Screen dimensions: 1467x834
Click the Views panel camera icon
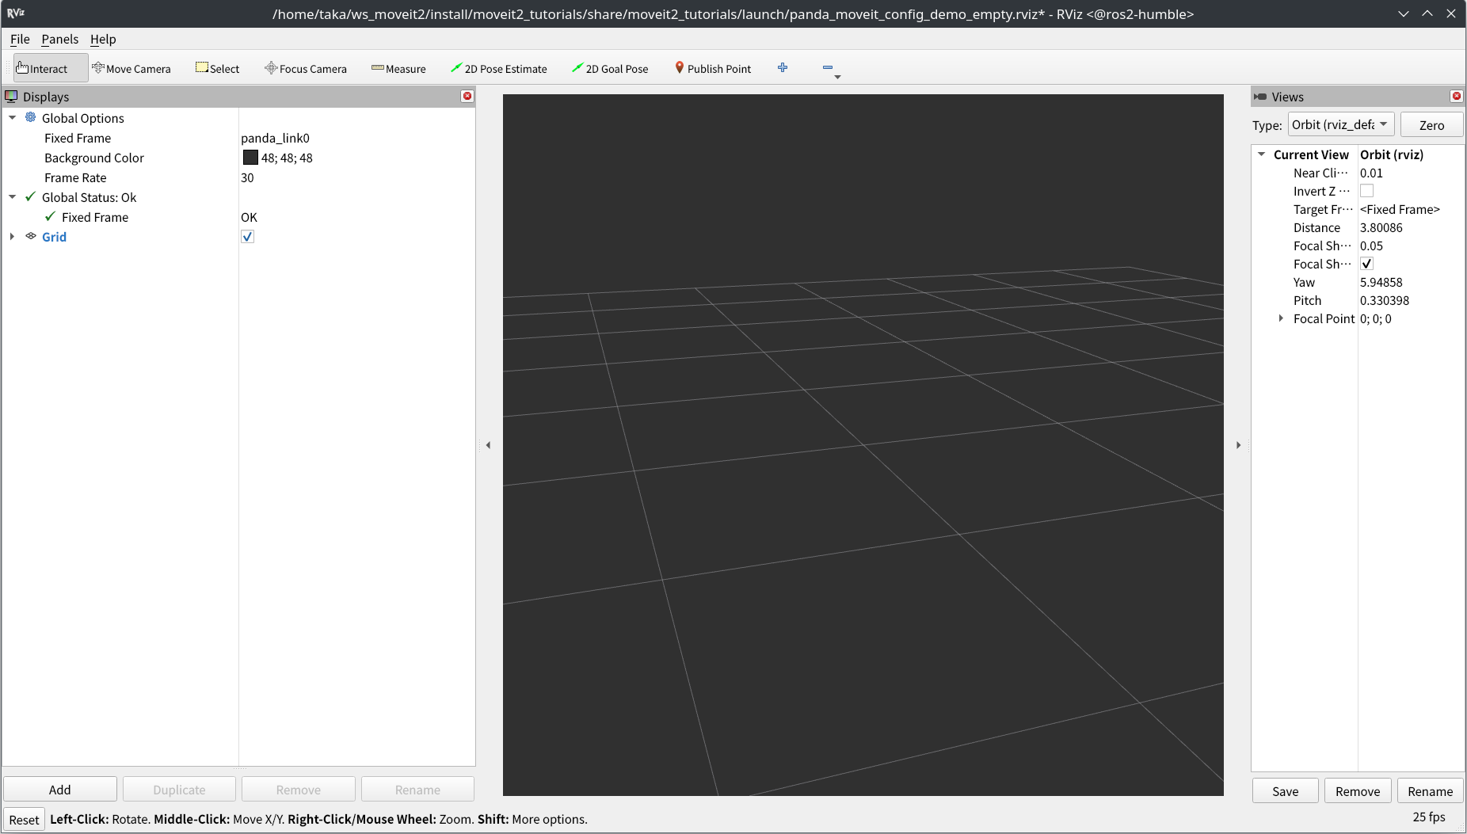tap(1260, 96)
